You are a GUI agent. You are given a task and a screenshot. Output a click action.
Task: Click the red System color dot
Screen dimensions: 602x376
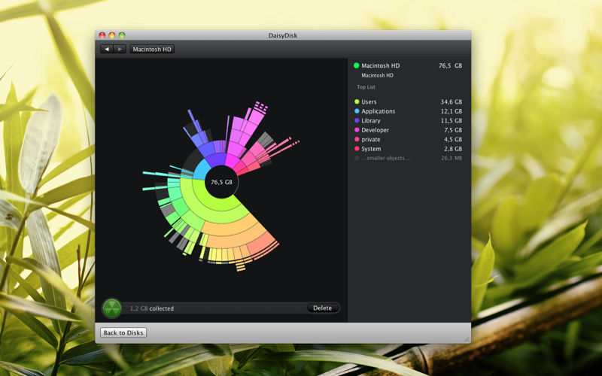click(x=357, y=149)
